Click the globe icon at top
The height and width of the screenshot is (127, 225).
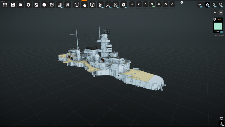[x=182, y=2]
